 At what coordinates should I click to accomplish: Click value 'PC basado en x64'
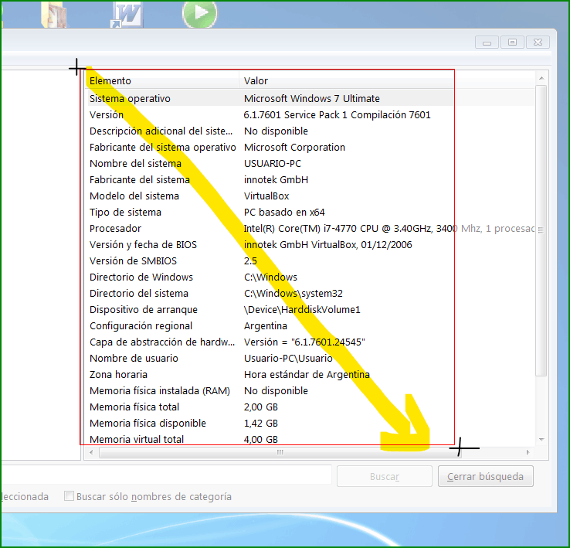coord(284,212)
